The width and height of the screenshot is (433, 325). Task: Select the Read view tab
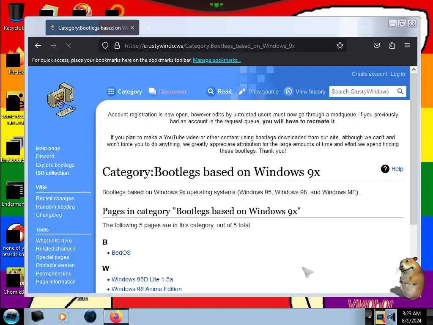(x=219, y=91)
